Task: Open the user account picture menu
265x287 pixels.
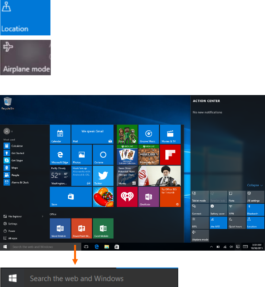Action: coord(7,131)
